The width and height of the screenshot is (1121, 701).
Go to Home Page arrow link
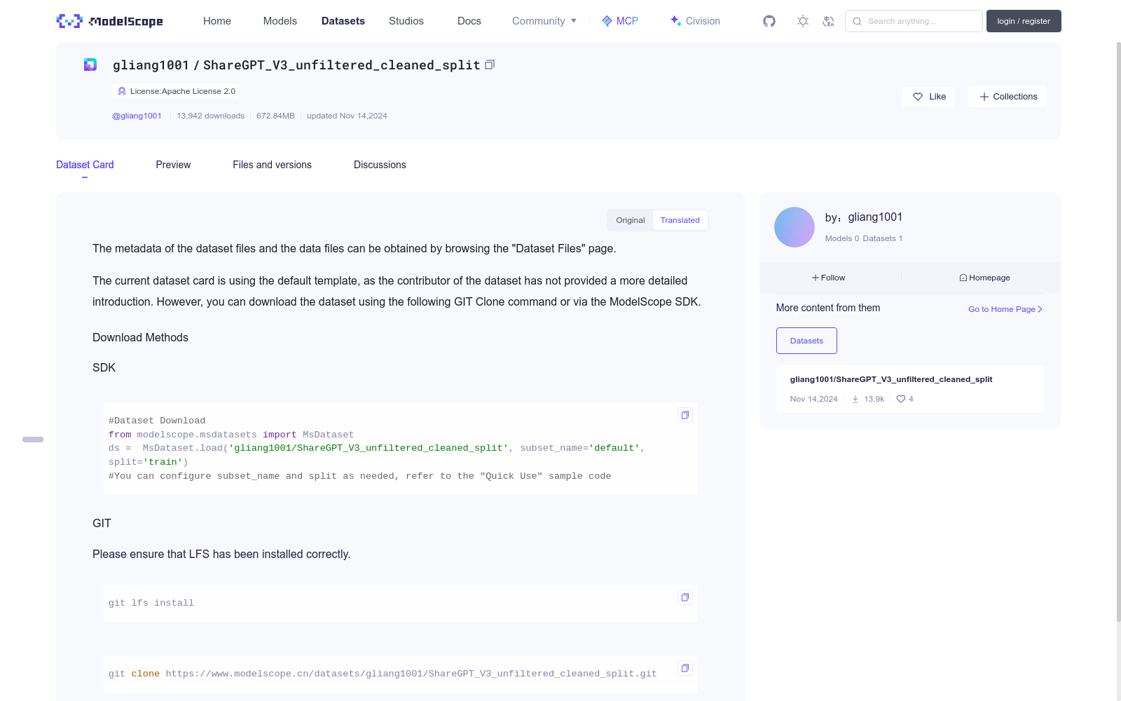click(x=1005, y=309)
